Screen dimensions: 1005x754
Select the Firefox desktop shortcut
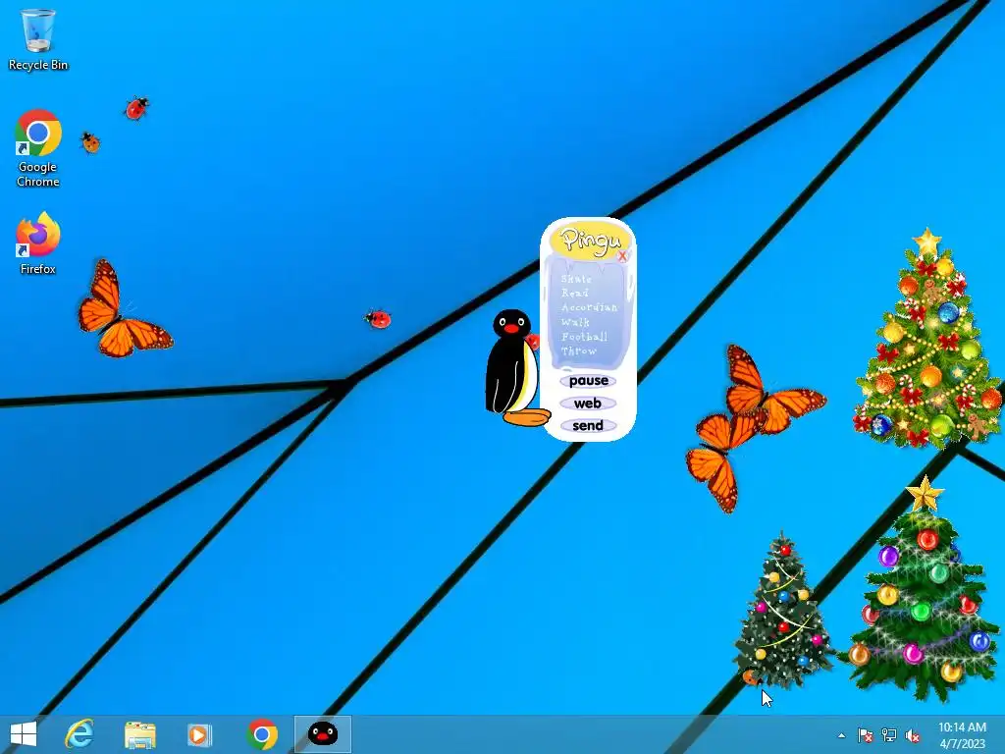coord(38,243)
